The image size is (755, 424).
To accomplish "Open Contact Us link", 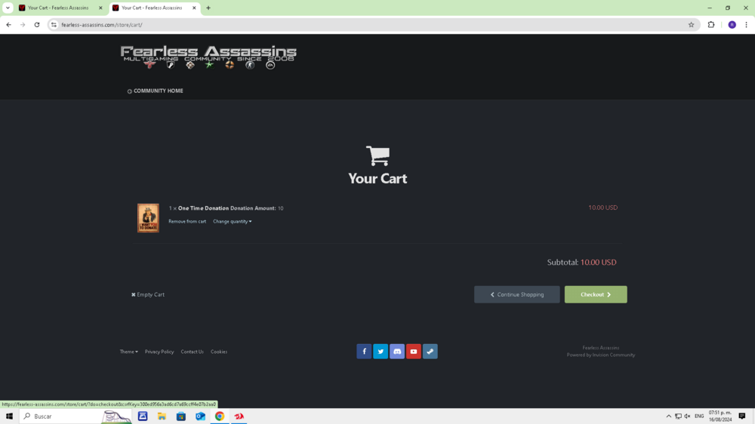I will pos(192,352).
